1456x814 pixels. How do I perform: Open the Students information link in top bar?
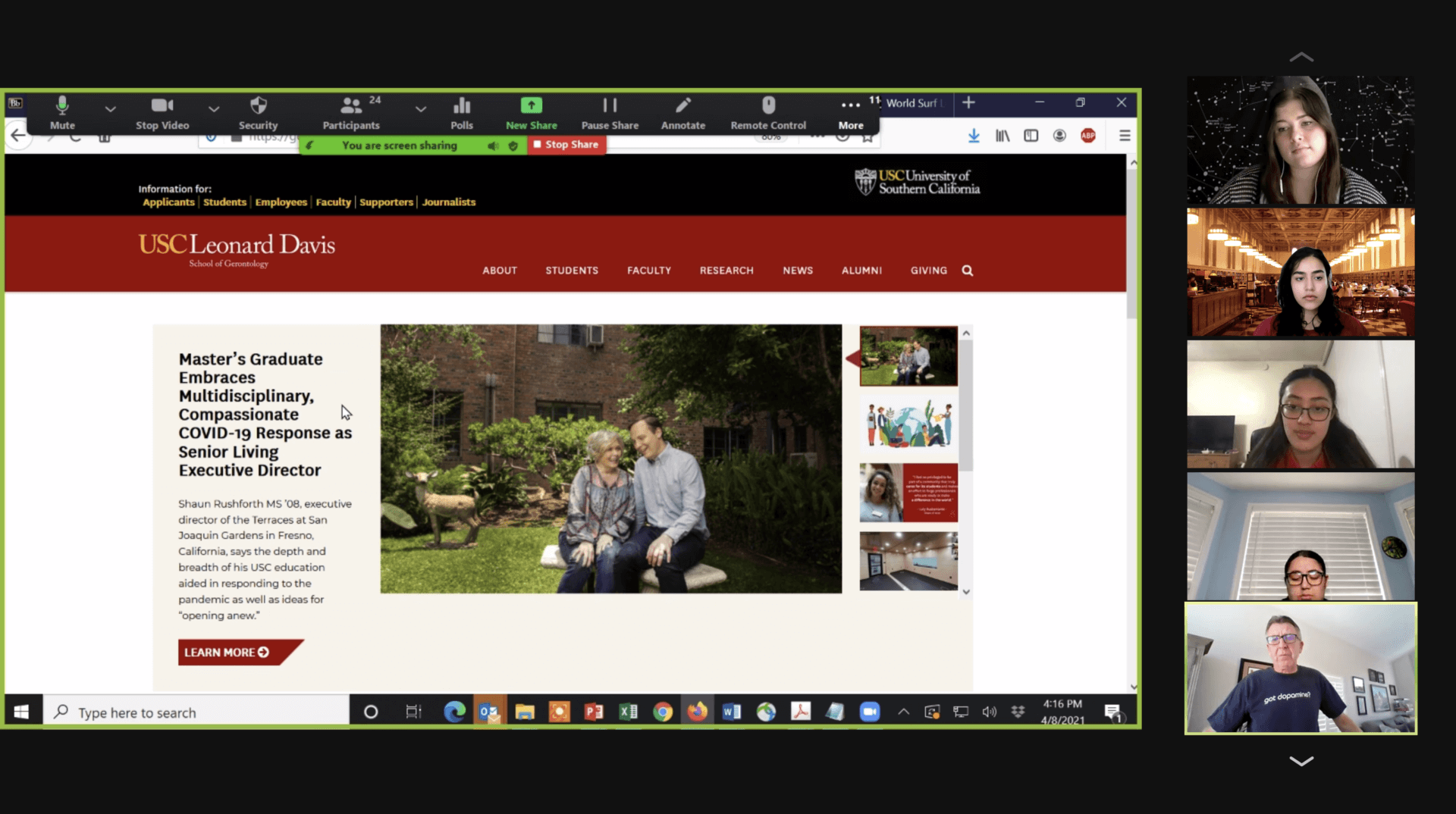[x=224, y=202]
